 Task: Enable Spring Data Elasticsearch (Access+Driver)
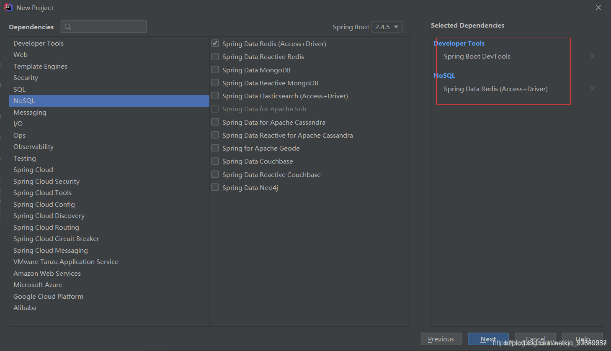(x=215, y=95)
